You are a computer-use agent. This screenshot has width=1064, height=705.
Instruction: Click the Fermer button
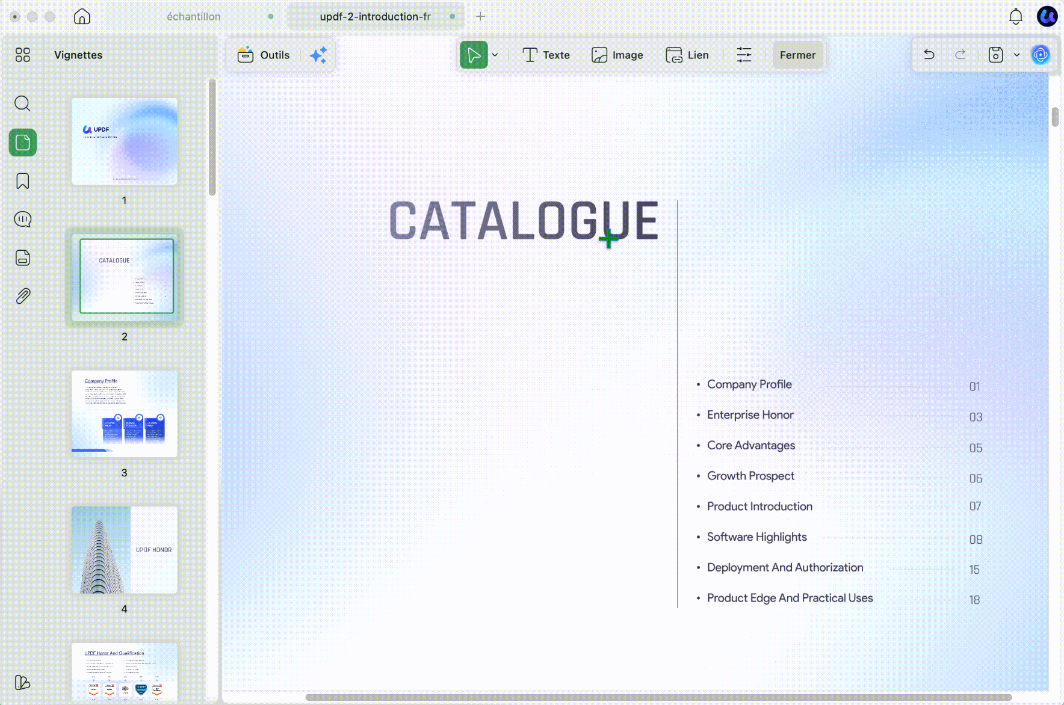coord(797,55)
